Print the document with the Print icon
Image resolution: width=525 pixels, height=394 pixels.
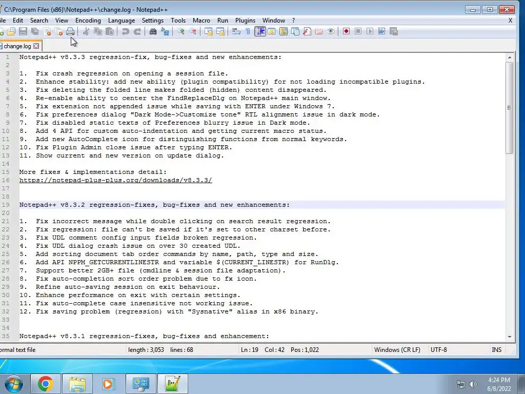tap(70, 31)
